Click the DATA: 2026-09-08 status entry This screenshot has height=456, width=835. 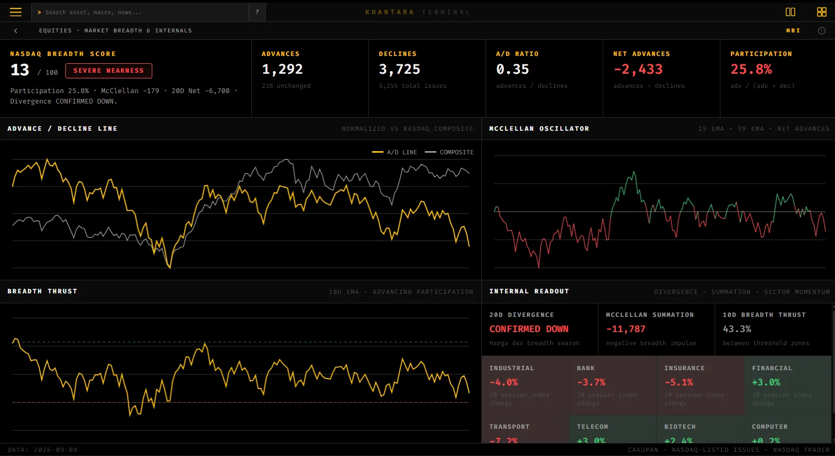click(42, 450)
